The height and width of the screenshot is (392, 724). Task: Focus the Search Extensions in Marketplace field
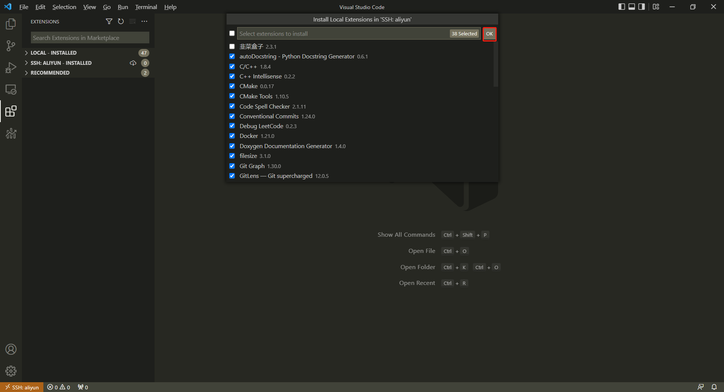point(90,38)
